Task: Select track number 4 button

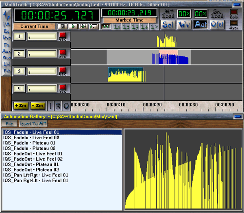Action: (x=19, y=88)
